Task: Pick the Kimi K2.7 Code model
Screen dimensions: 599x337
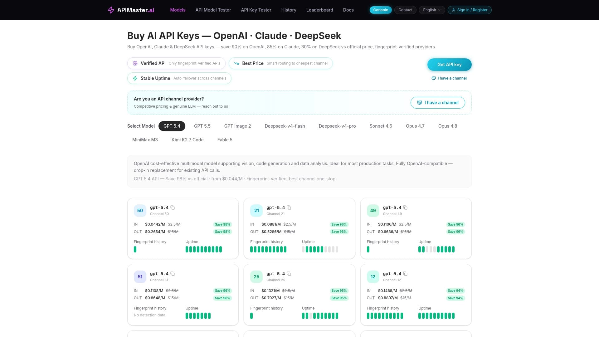Action: (x=187, y=140)
